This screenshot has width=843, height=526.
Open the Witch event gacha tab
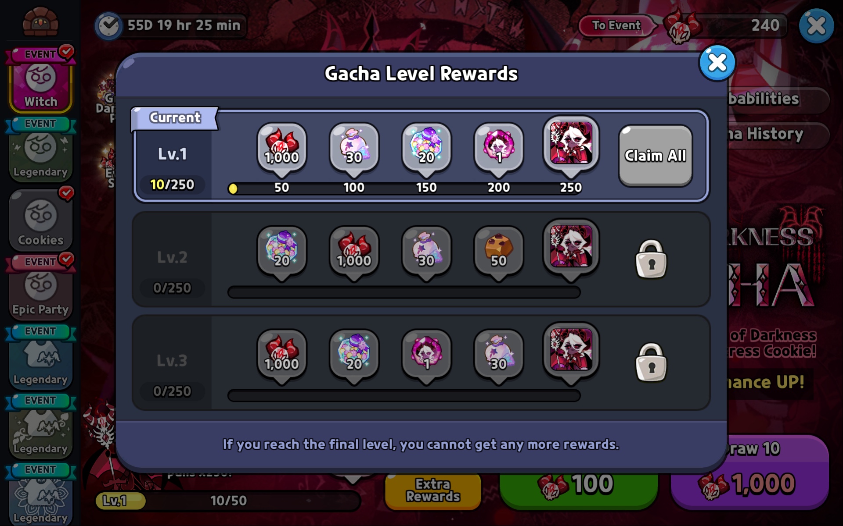click(x=40, y=80)
